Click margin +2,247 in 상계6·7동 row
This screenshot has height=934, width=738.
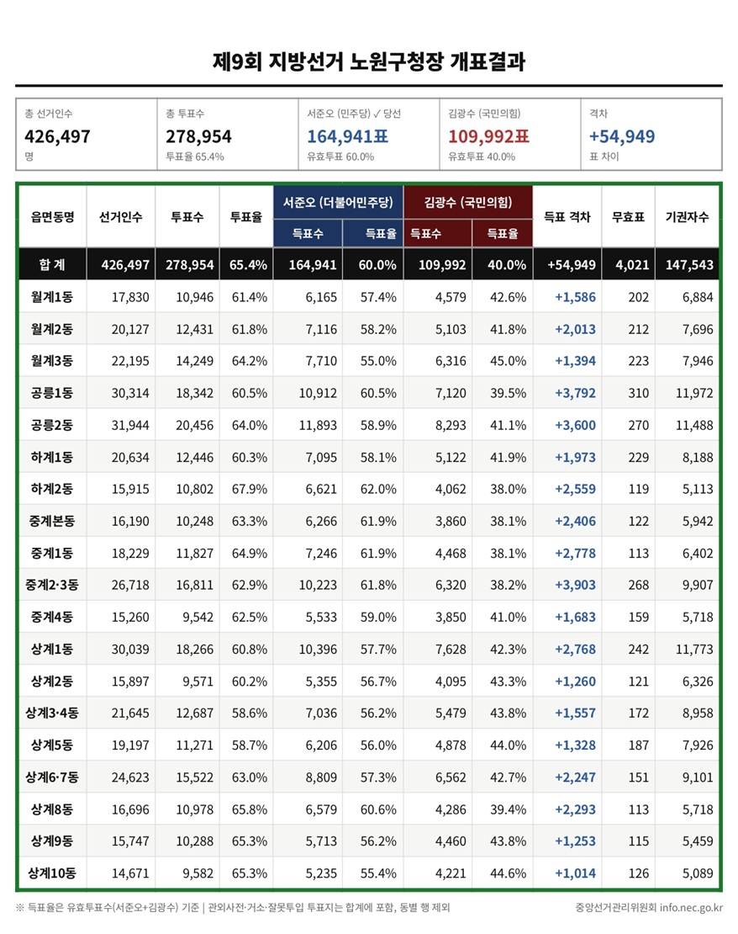(x=575, y=777)
